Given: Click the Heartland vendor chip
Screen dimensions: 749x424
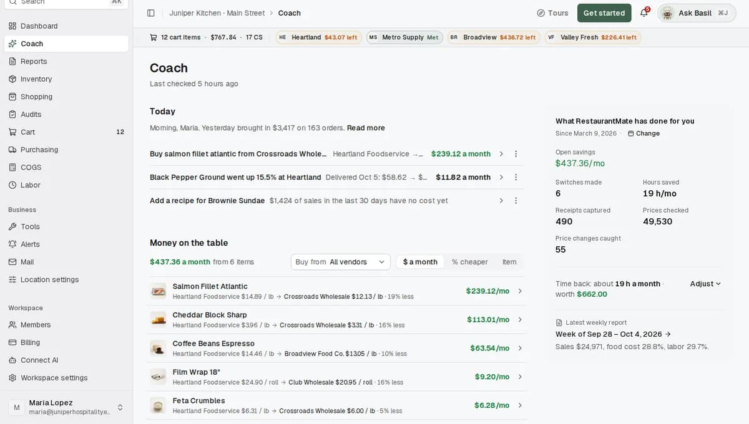Looking at the screenshot, I should click(x=318, y=37).
